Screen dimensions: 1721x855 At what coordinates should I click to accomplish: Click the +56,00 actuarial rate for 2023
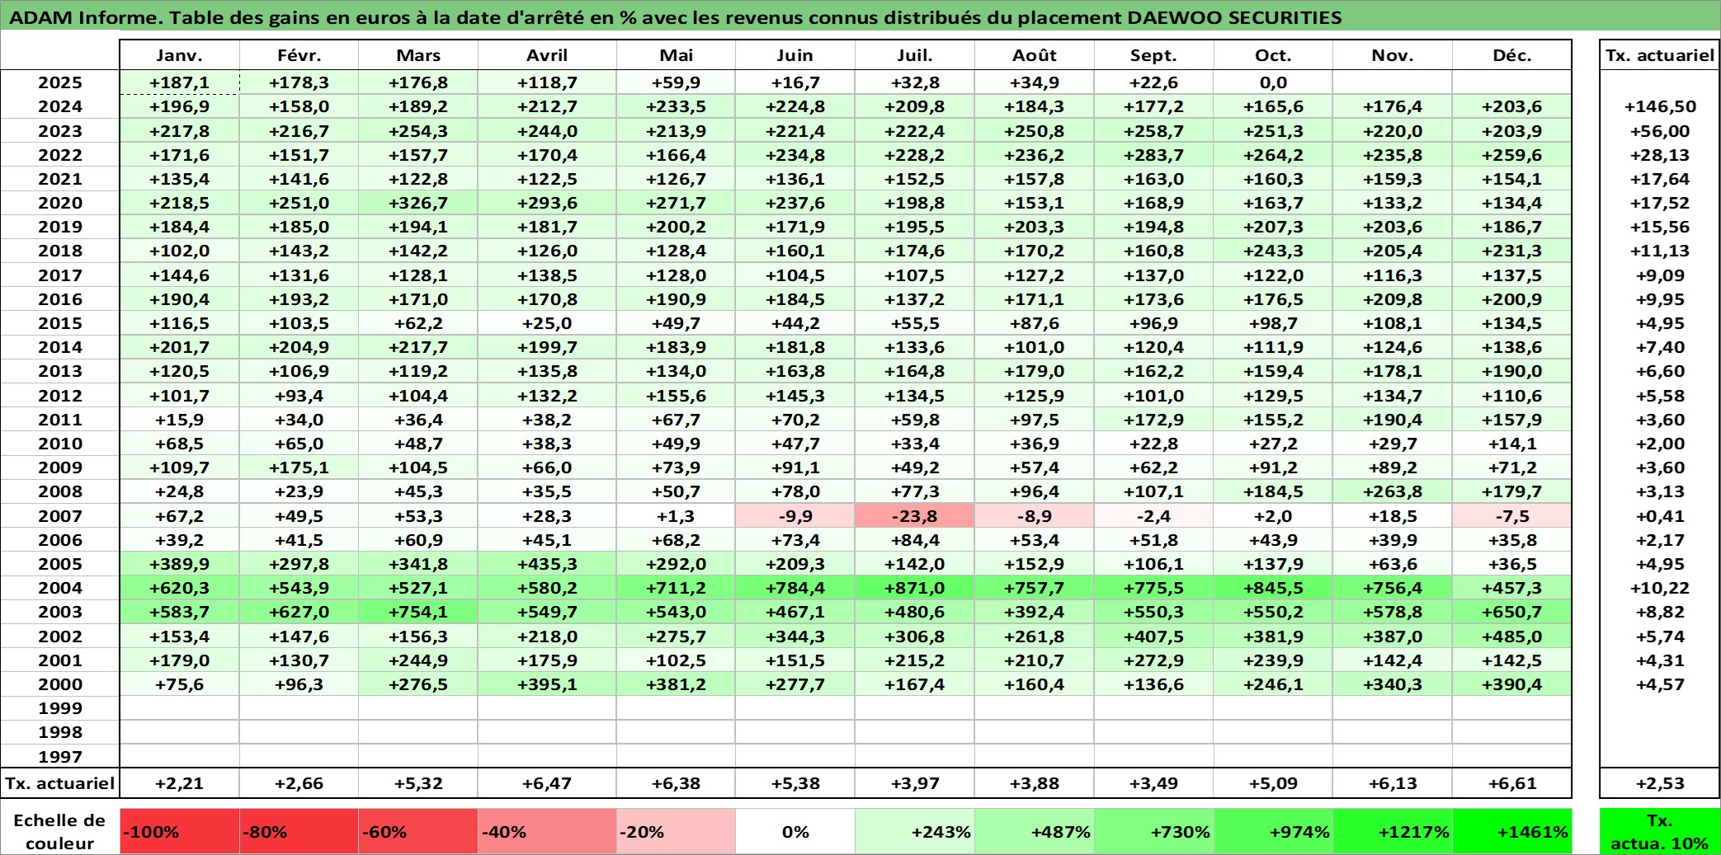pyautogui.click(x=1660, y=131)
